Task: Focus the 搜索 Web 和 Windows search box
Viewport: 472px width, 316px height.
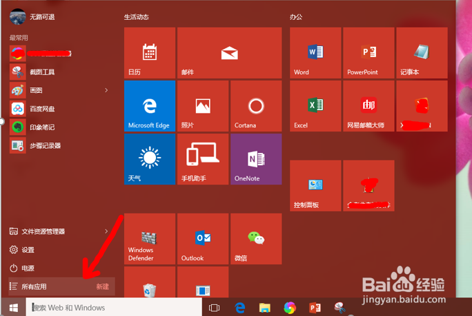Action: tap(114, 308)
